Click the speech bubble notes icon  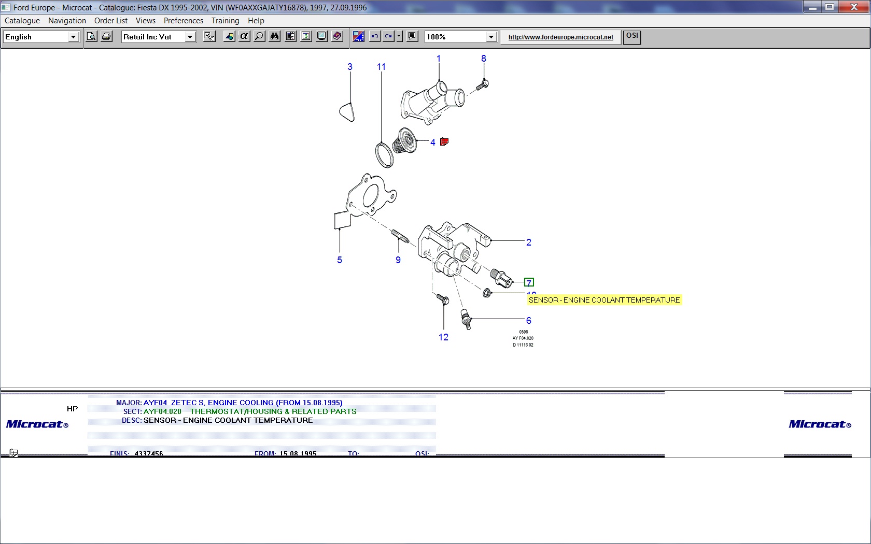coord(412,36)
